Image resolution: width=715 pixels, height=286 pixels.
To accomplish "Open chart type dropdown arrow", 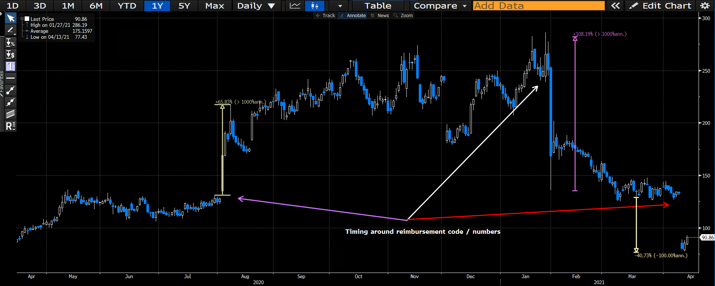I will (340, 6).
